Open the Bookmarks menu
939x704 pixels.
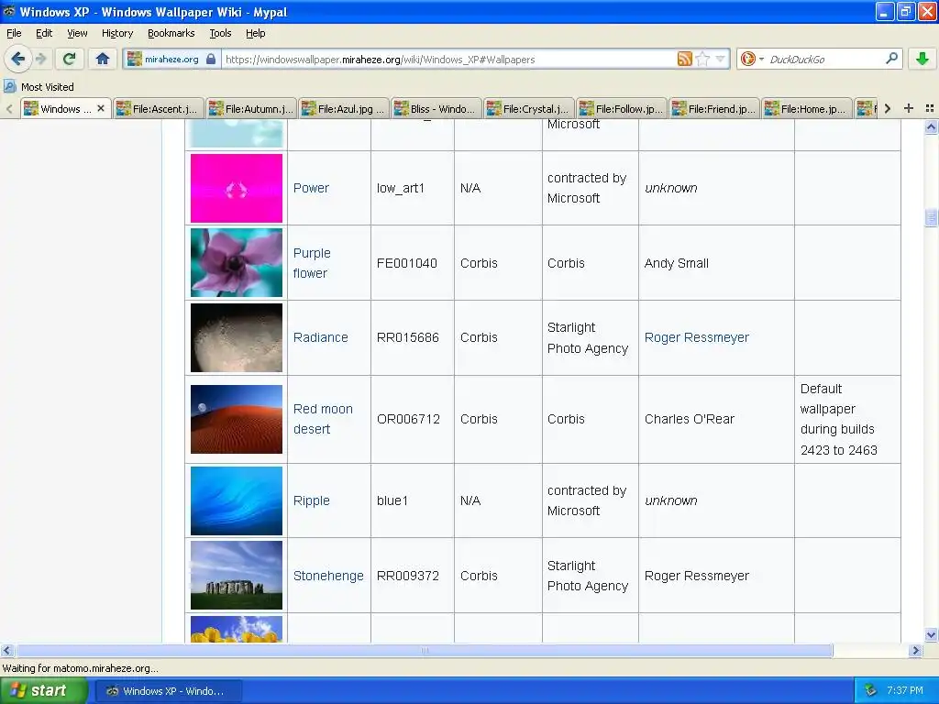click(x=171, y=33)
